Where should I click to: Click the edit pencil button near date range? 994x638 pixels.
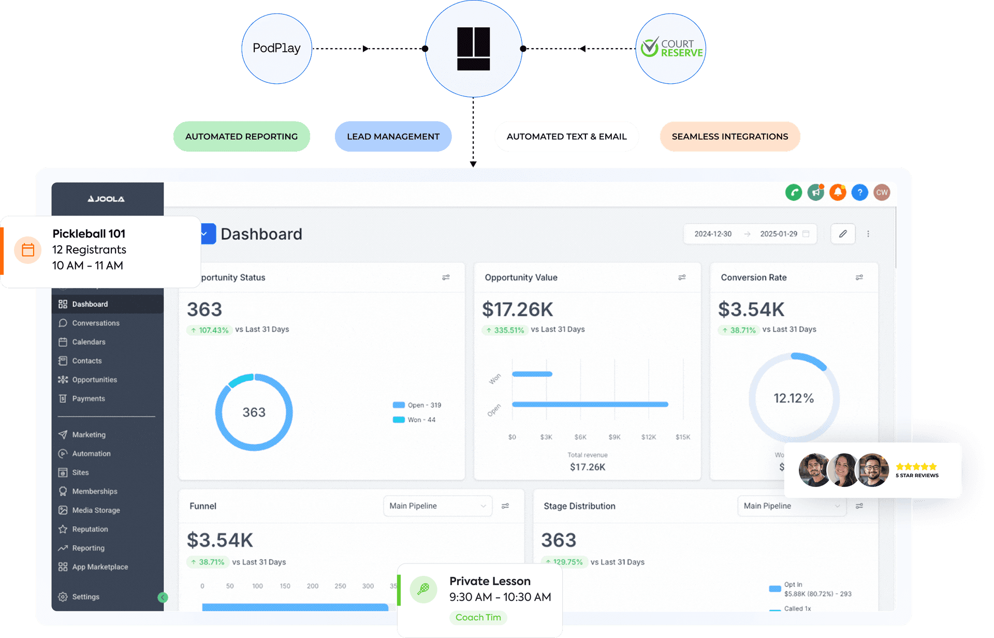tap(843, 233)
